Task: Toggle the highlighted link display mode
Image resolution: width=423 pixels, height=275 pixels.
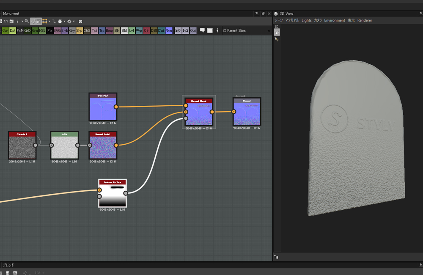Action: coord(33,21)
